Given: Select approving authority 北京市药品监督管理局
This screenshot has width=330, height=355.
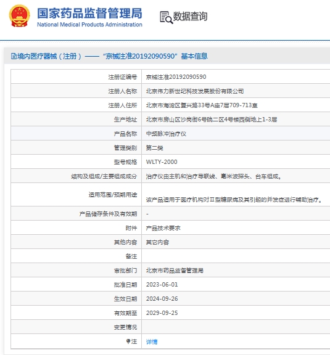Looking at the screenshot, I should (x=175, y=271).
